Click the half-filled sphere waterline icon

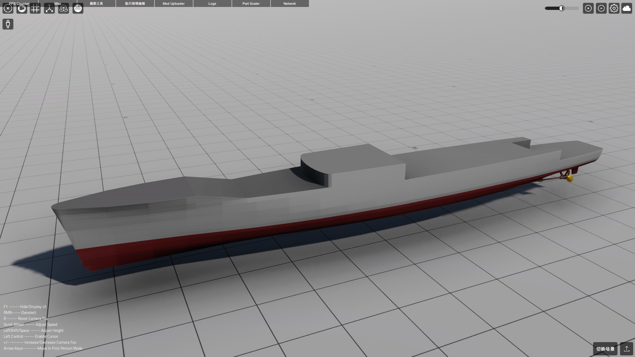[x=78, y=9]
